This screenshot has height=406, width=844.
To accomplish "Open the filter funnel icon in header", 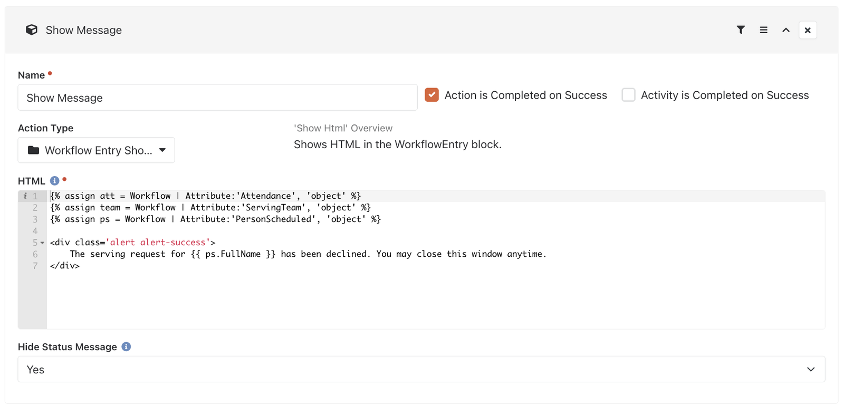I will coord(741,30).
